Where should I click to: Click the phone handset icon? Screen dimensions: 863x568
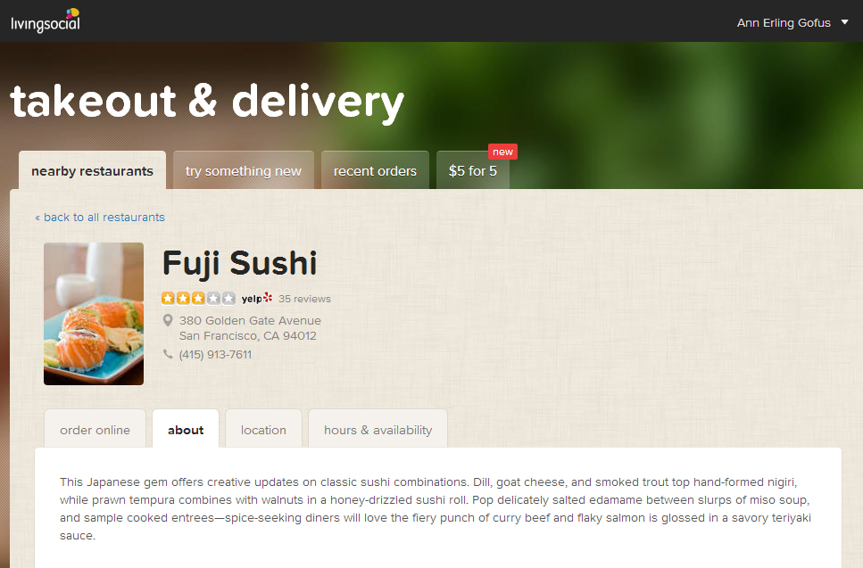168,354
